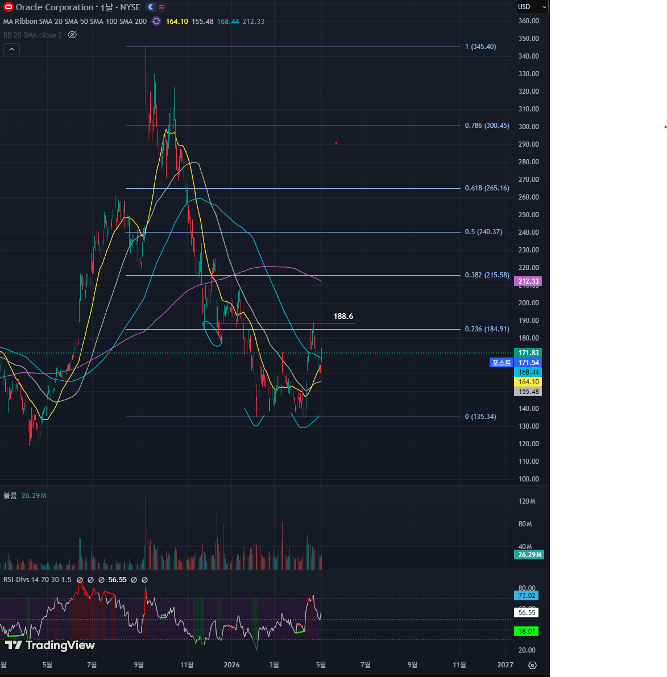667x677 pixels.
Task: Click the 26.29M volume axis label
Action: [529, 554]
